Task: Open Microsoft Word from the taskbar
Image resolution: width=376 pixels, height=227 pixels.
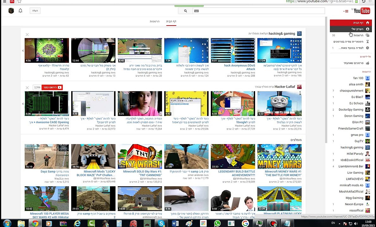Action: coord(175,223)
